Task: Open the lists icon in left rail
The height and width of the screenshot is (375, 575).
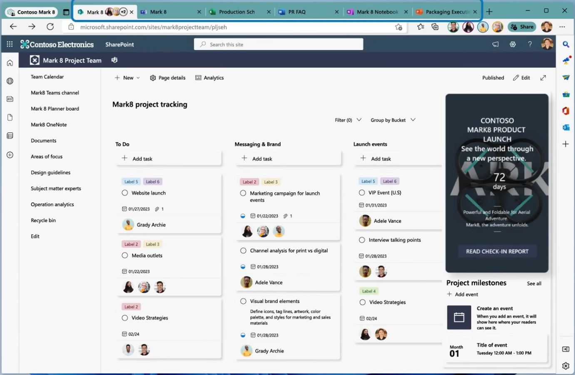Action: [x=10, y=136]
